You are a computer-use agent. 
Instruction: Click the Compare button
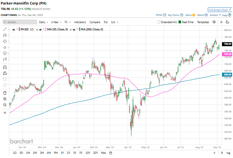(x=95, y=22)
